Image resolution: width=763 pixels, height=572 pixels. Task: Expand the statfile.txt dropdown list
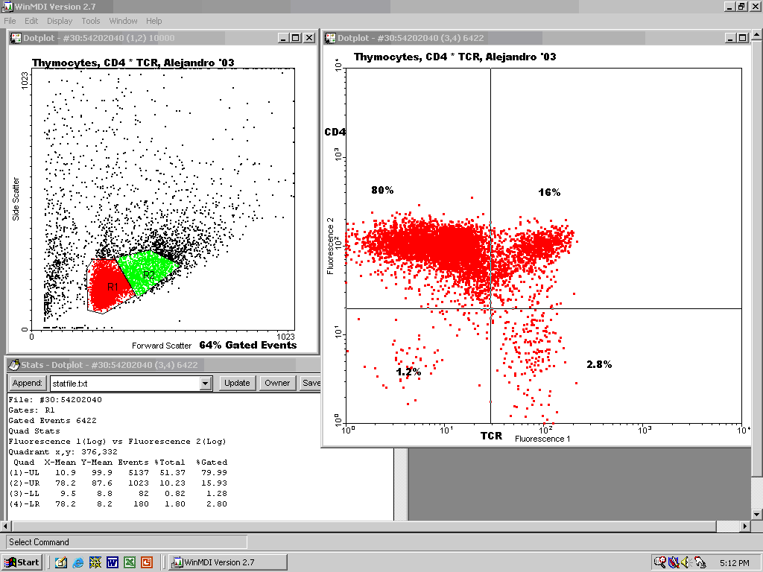click(x=206, y=383)
